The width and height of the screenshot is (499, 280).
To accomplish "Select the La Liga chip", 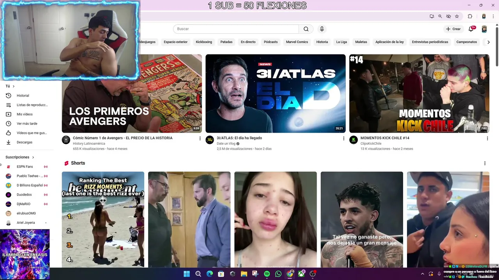I will [x=342, y=42].
